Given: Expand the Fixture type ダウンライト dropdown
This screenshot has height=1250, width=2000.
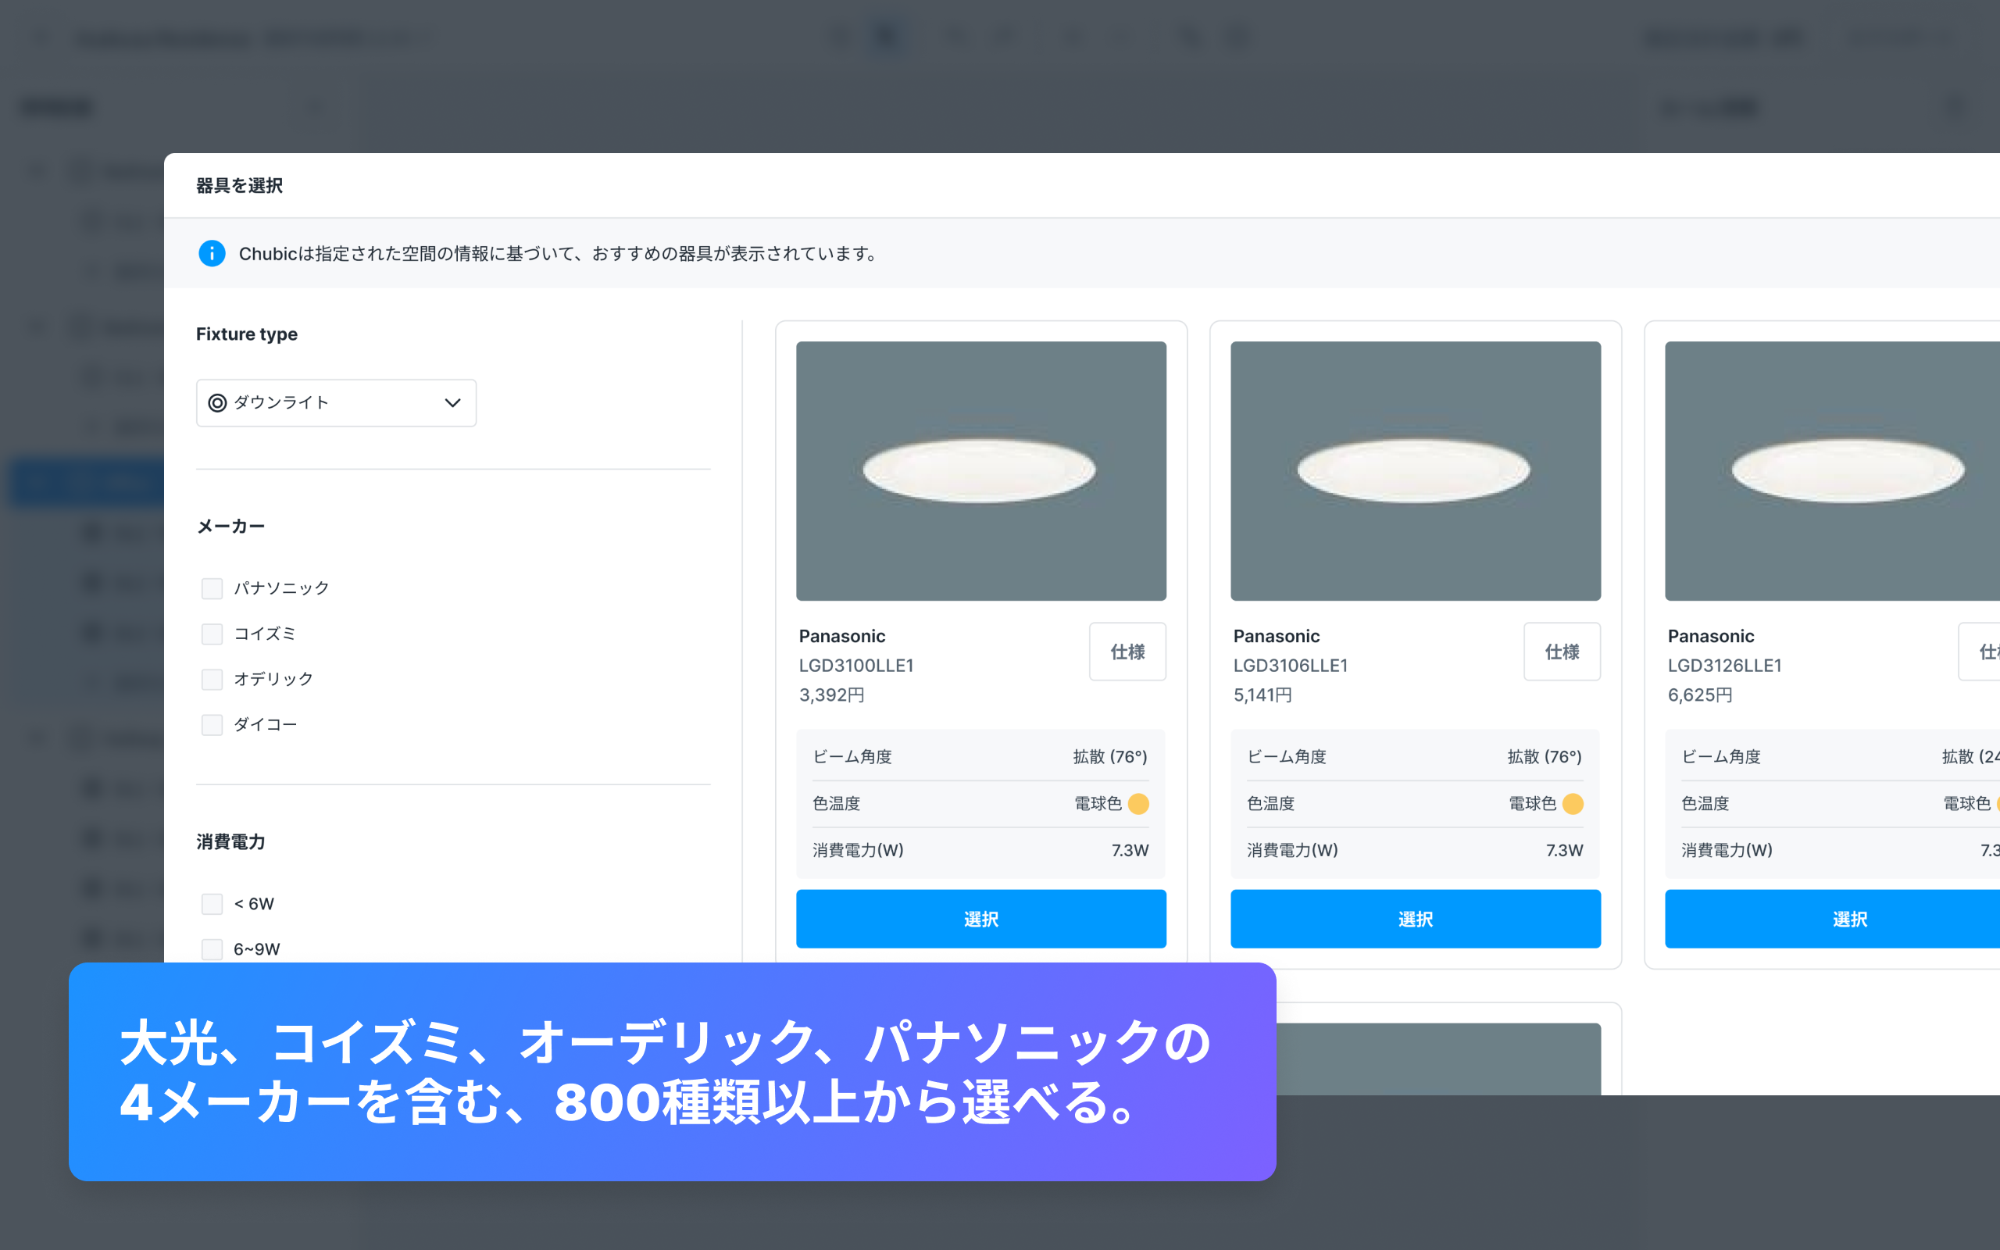Looking at the screenshot, I should pos(334,402).
